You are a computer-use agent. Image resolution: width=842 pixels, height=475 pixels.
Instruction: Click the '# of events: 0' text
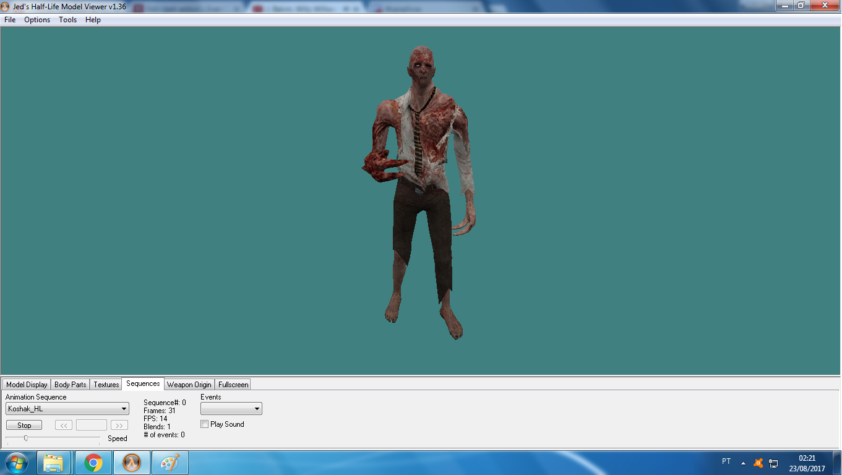point(164,435)
